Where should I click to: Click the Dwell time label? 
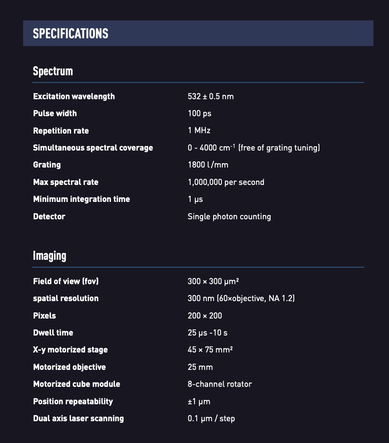pos(53,332)
